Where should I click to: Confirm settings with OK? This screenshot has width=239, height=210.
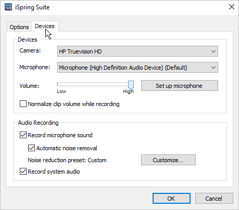(171, 199)
